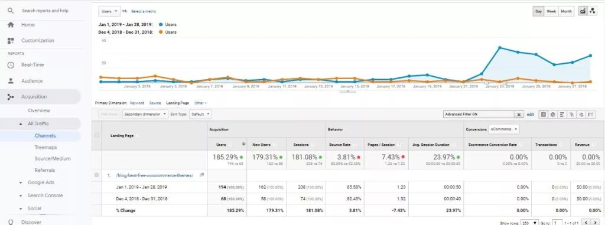
Task: Switch to motion chart view
Action: pyautogui.click(x=592, y=11)
